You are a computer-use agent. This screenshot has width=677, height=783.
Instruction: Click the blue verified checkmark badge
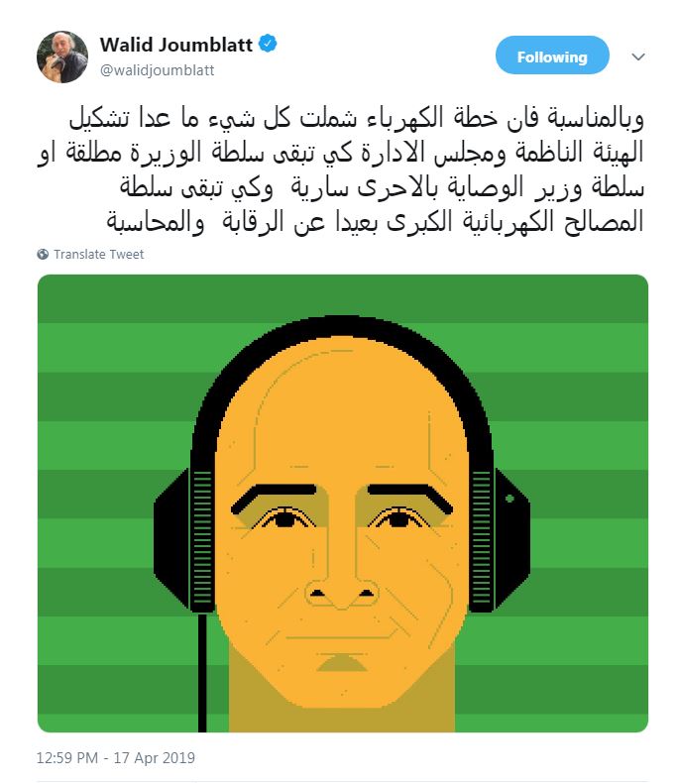[x=268, y=44]
